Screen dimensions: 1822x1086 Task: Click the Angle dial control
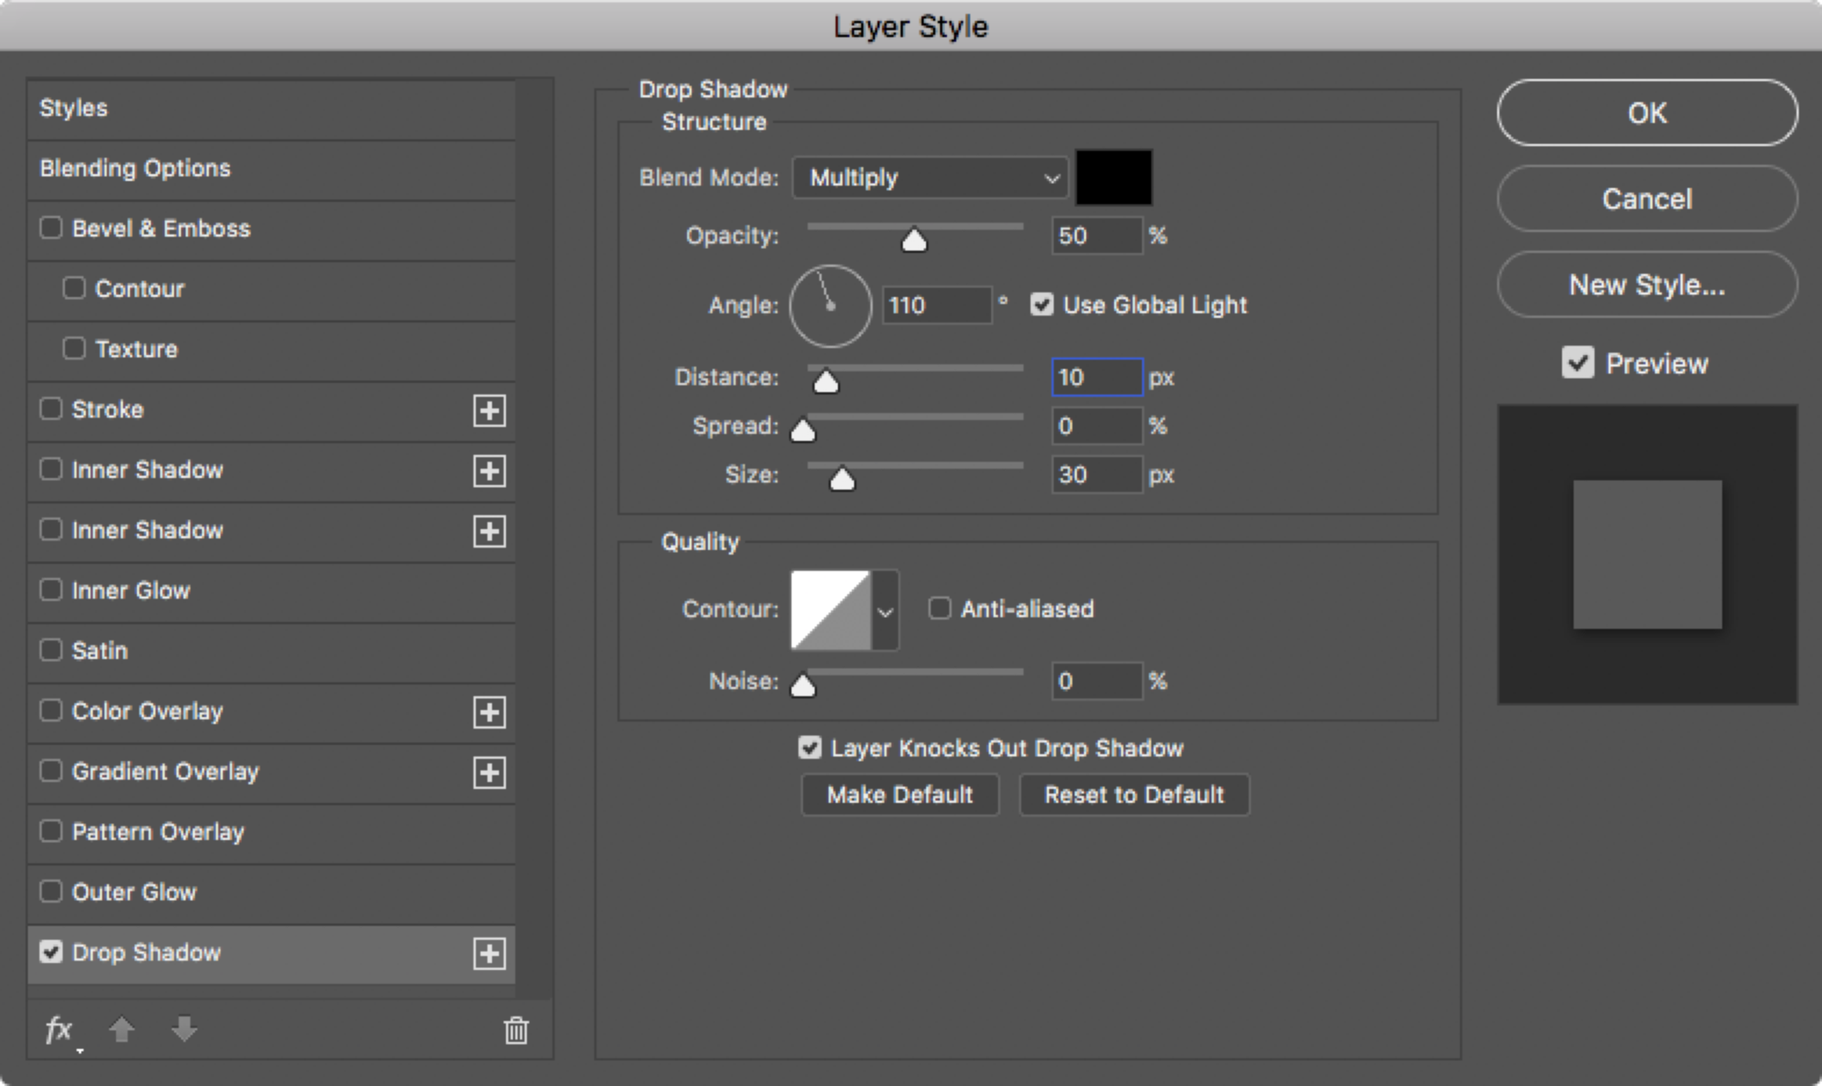coord(830,306)
